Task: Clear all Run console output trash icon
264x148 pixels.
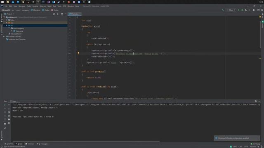Action: [9, 123]
